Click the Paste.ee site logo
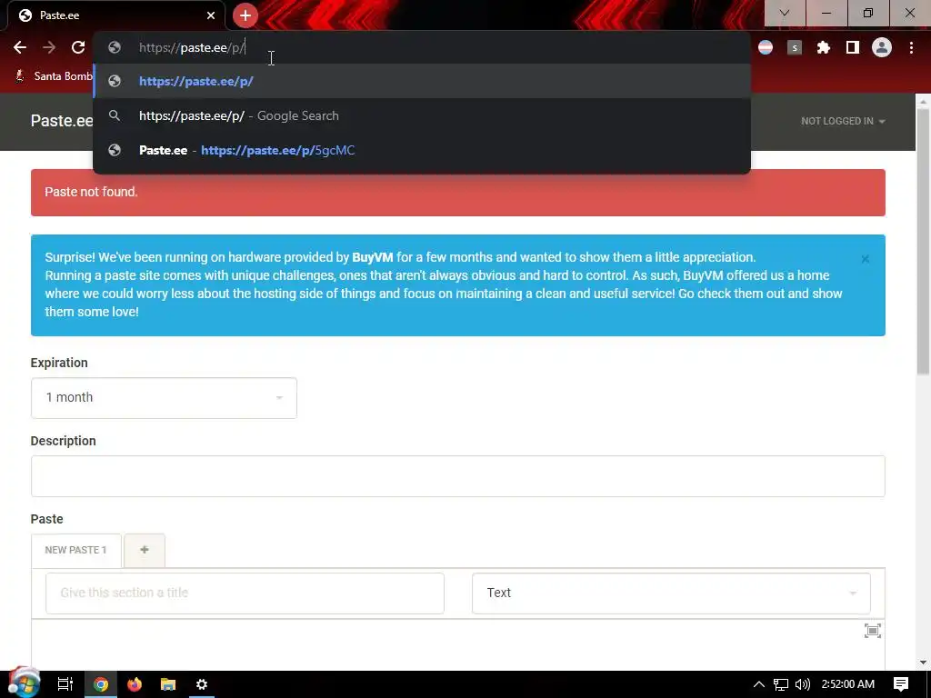Screen dimensions: 931x698 click(x=62, y=121)
